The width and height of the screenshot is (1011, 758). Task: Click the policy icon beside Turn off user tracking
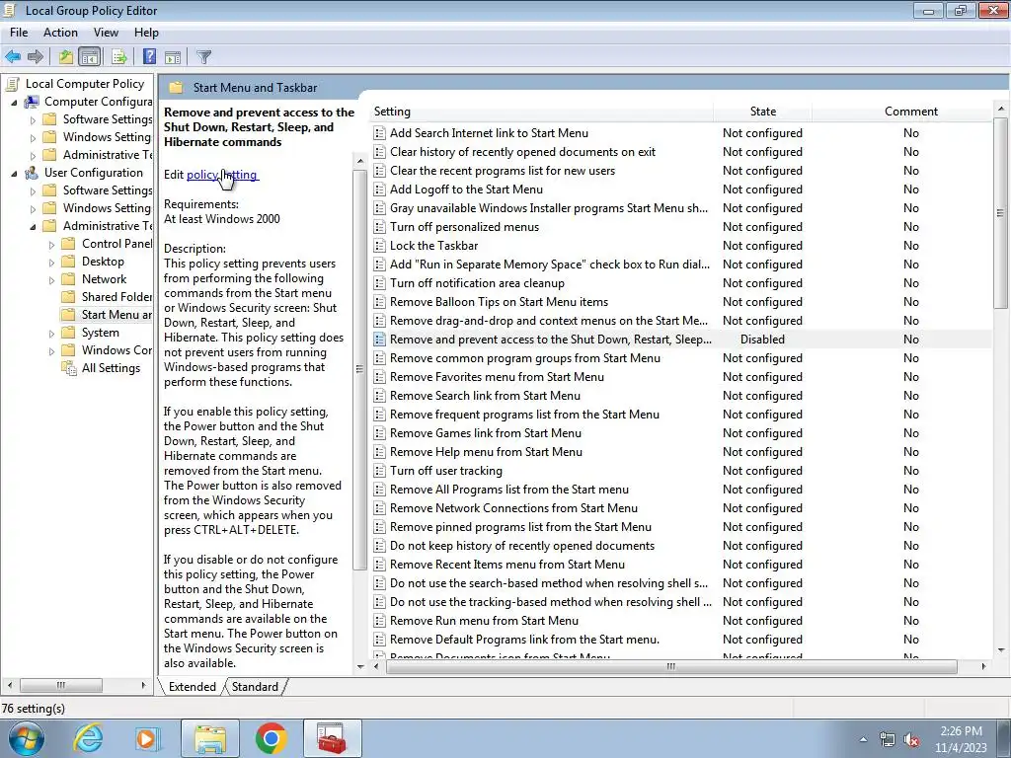380,471
